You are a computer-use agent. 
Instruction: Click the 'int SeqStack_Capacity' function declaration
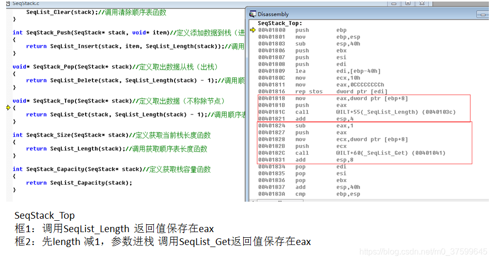click(112, 169)
